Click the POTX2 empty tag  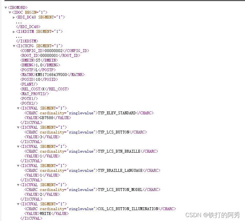(x=29, y=103)
